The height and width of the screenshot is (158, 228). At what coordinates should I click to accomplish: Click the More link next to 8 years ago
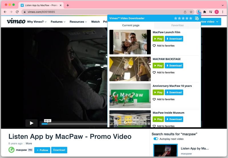coord(29,143)
